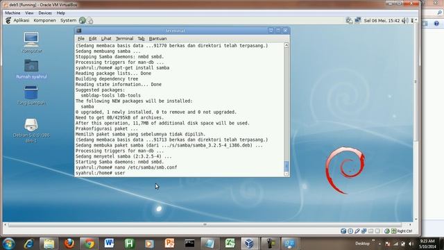The height and width of the screenshot is (250, 444).
Task: Open Excel from the taskbar
Action: point(230,244)
